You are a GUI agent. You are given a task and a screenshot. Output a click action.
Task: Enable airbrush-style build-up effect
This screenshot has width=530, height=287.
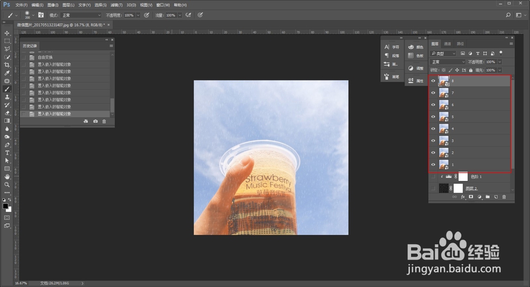(188, 15)
